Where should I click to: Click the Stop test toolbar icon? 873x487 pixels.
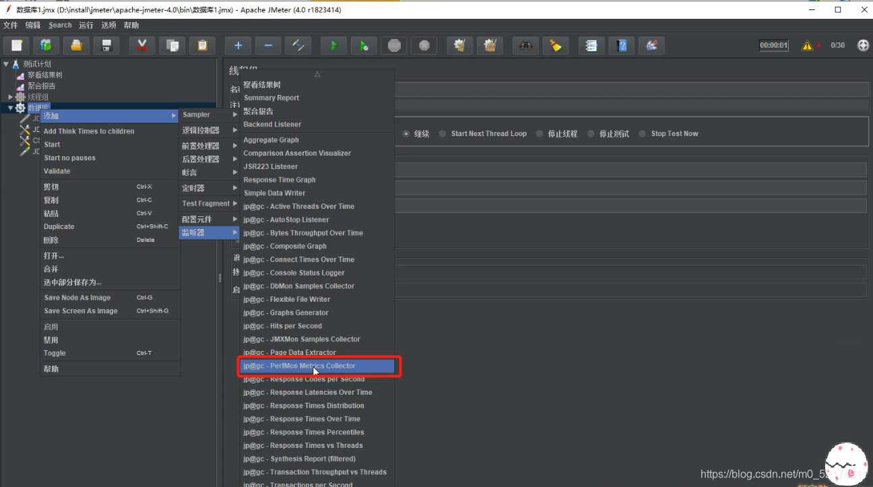tap(394, 45)
